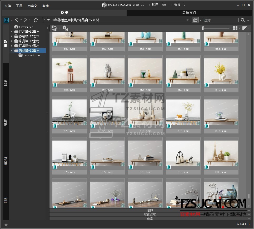The height and width of the screenshot is (229, 254).
Task: Click the box-with-document asset icon in toolbar
Action: [x=65, y=28]
